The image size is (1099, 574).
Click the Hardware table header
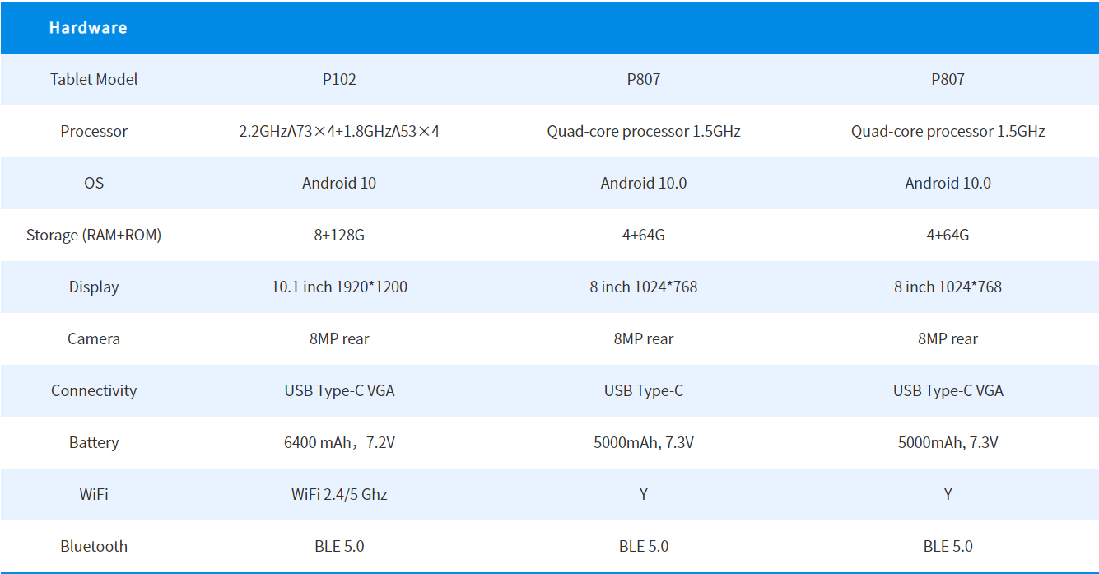click(x=88, y=27)
